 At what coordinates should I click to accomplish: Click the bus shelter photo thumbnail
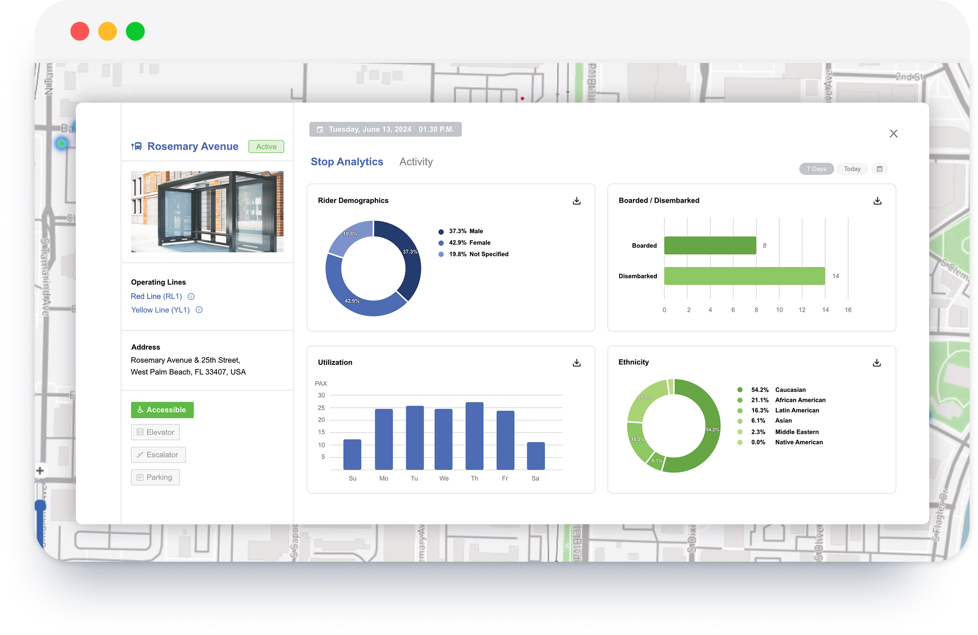(207, 212)
